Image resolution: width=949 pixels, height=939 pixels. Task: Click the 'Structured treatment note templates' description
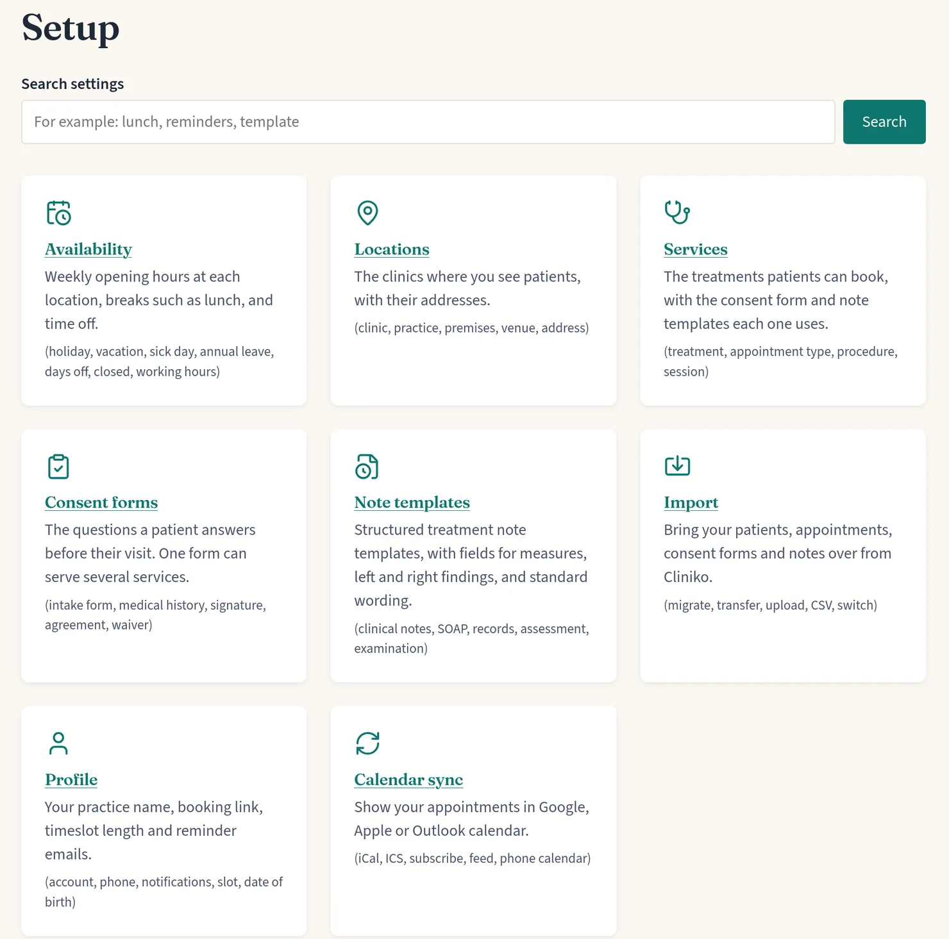[x=471, y=565]
